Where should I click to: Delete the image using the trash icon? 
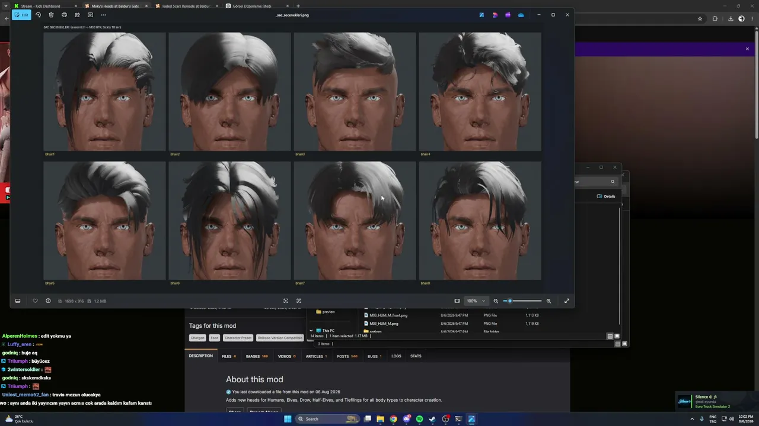(51, 15)
